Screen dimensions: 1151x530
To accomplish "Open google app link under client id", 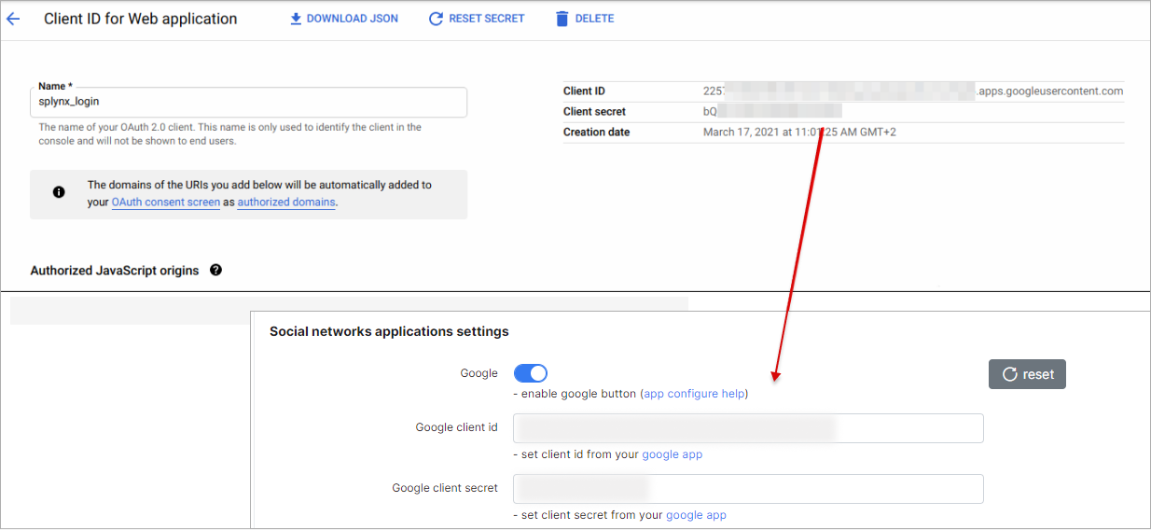I will pyautogui.click(x=672, y=454).
